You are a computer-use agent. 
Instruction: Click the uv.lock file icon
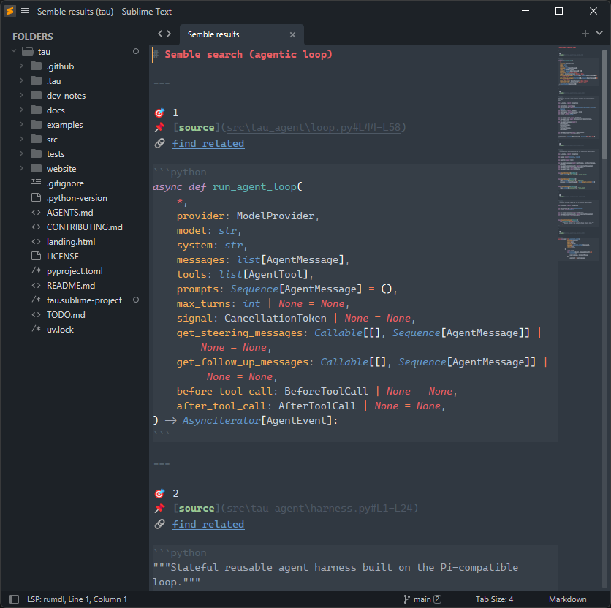pyautogui.click(x=37, y=329)
